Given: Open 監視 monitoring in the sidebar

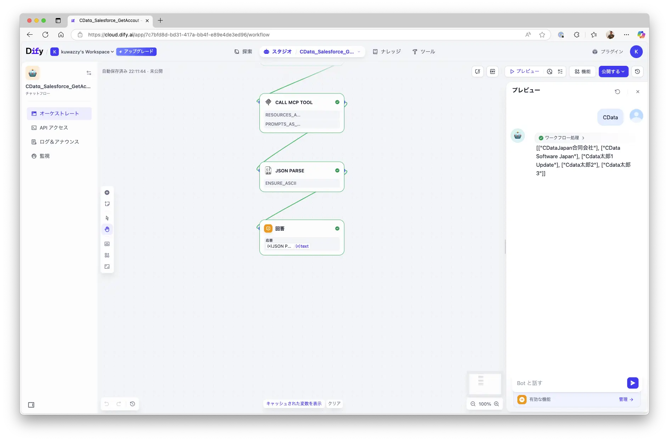Looking at the screenshot, I should 59,156.
